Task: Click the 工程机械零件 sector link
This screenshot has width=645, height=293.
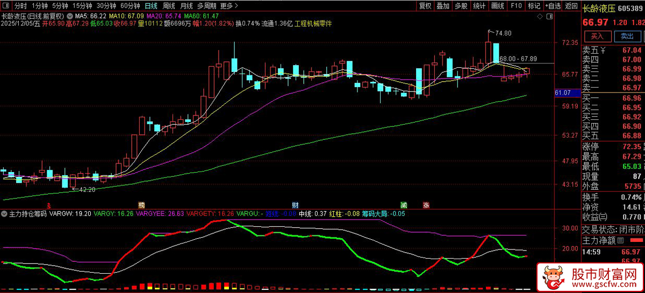Action: click(313, 24)
